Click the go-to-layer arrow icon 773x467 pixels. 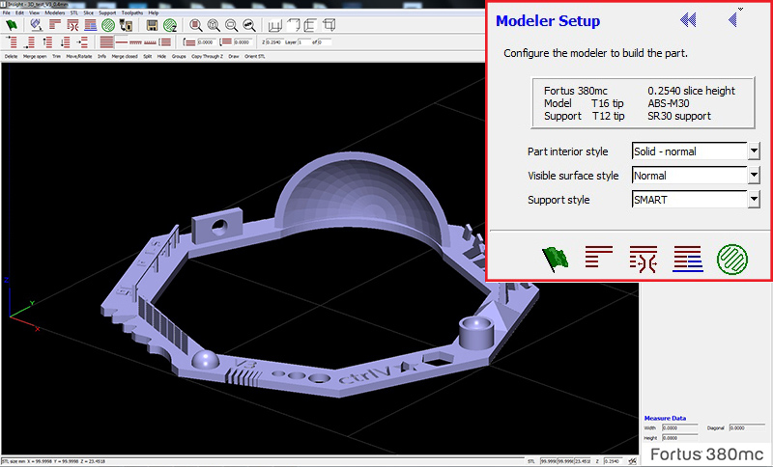[82, 41]
